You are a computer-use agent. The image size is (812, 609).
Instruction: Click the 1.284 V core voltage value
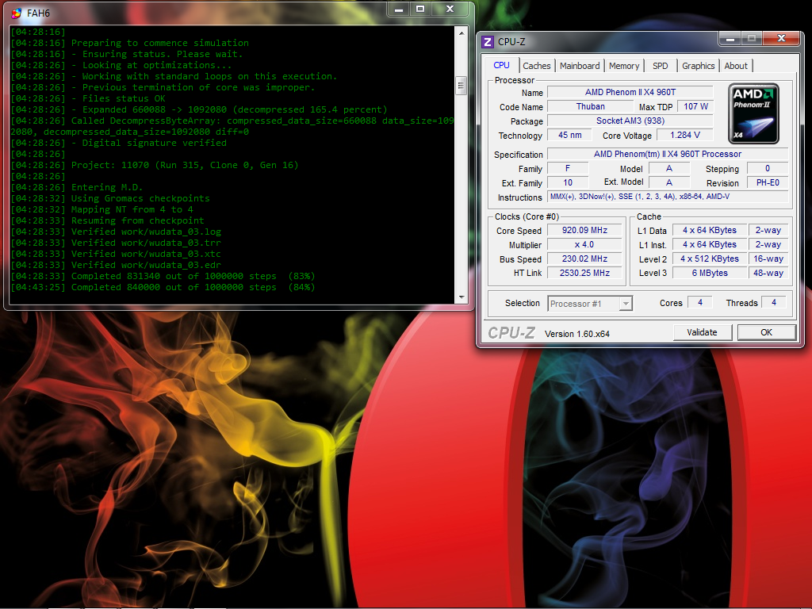[x=685, y=135]
